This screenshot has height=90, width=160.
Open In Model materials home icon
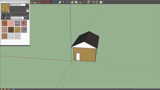tap(9, 18)
